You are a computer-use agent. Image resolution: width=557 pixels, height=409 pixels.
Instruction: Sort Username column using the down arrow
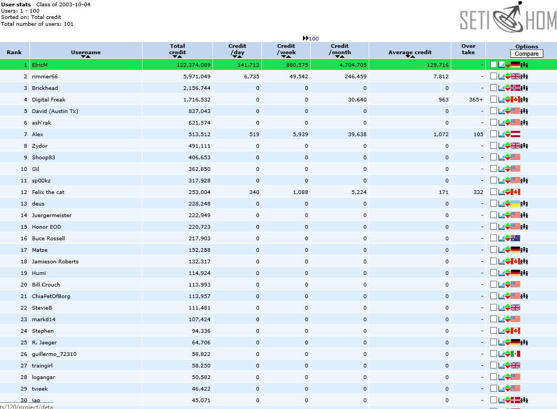(x=83, y=57)
